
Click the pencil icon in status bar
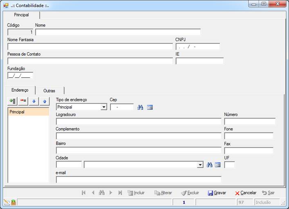(x=7, y=202)
